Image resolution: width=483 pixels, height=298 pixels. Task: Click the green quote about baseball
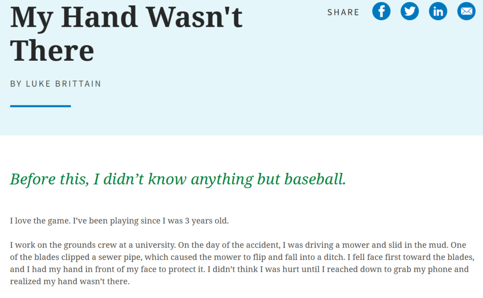178,179
